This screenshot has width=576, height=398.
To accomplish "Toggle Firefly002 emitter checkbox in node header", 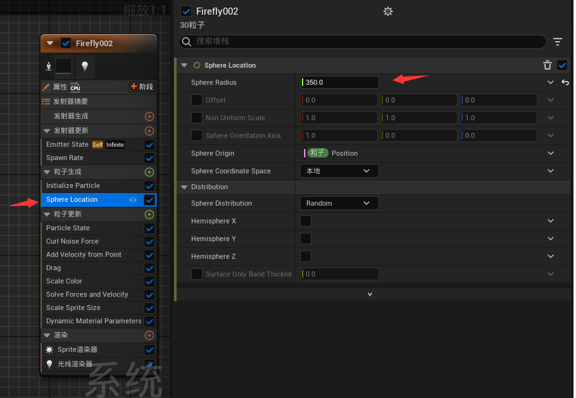I will tap(66, 43).
